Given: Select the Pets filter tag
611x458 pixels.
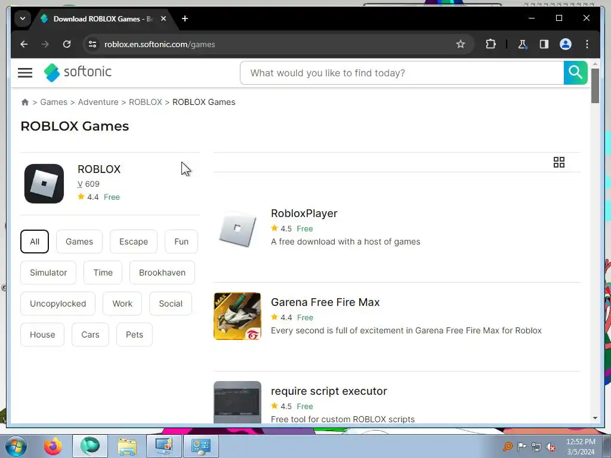Looking at the screenshot, I should coord(134,335).
